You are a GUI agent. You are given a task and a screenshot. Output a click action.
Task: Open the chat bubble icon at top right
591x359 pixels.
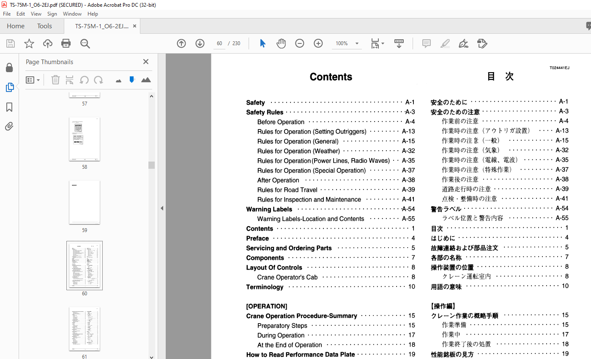(588, 26)
